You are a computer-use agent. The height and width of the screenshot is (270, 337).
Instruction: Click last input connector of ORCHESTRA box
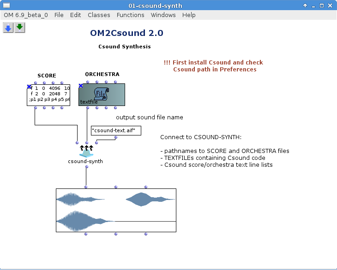tap(115, 82)
